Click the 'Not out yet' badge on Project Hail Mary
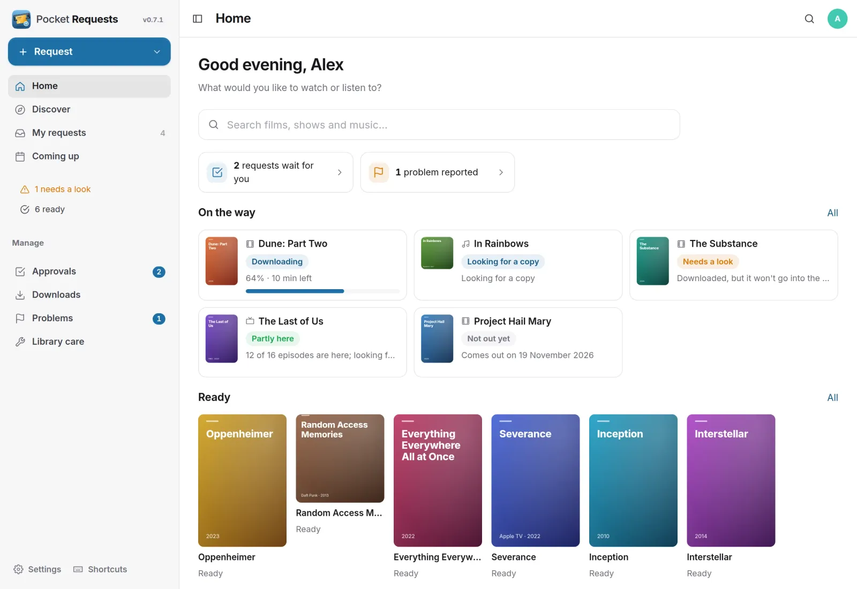 pos(488,339)
